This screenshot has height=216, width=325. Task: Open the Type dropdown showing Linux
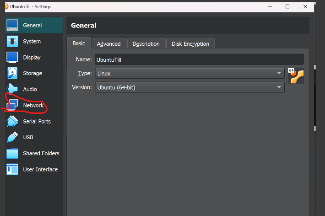click(190, 73)
